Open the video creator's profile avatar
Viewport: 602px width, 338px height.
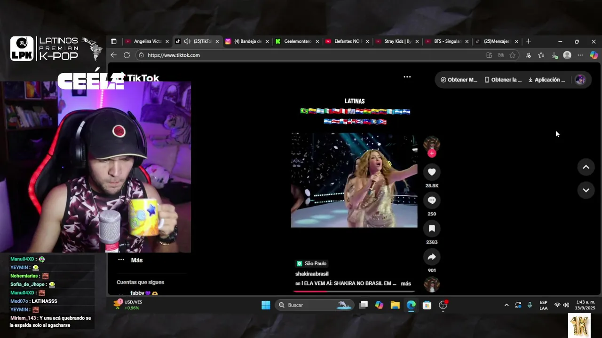coord(432,145)
